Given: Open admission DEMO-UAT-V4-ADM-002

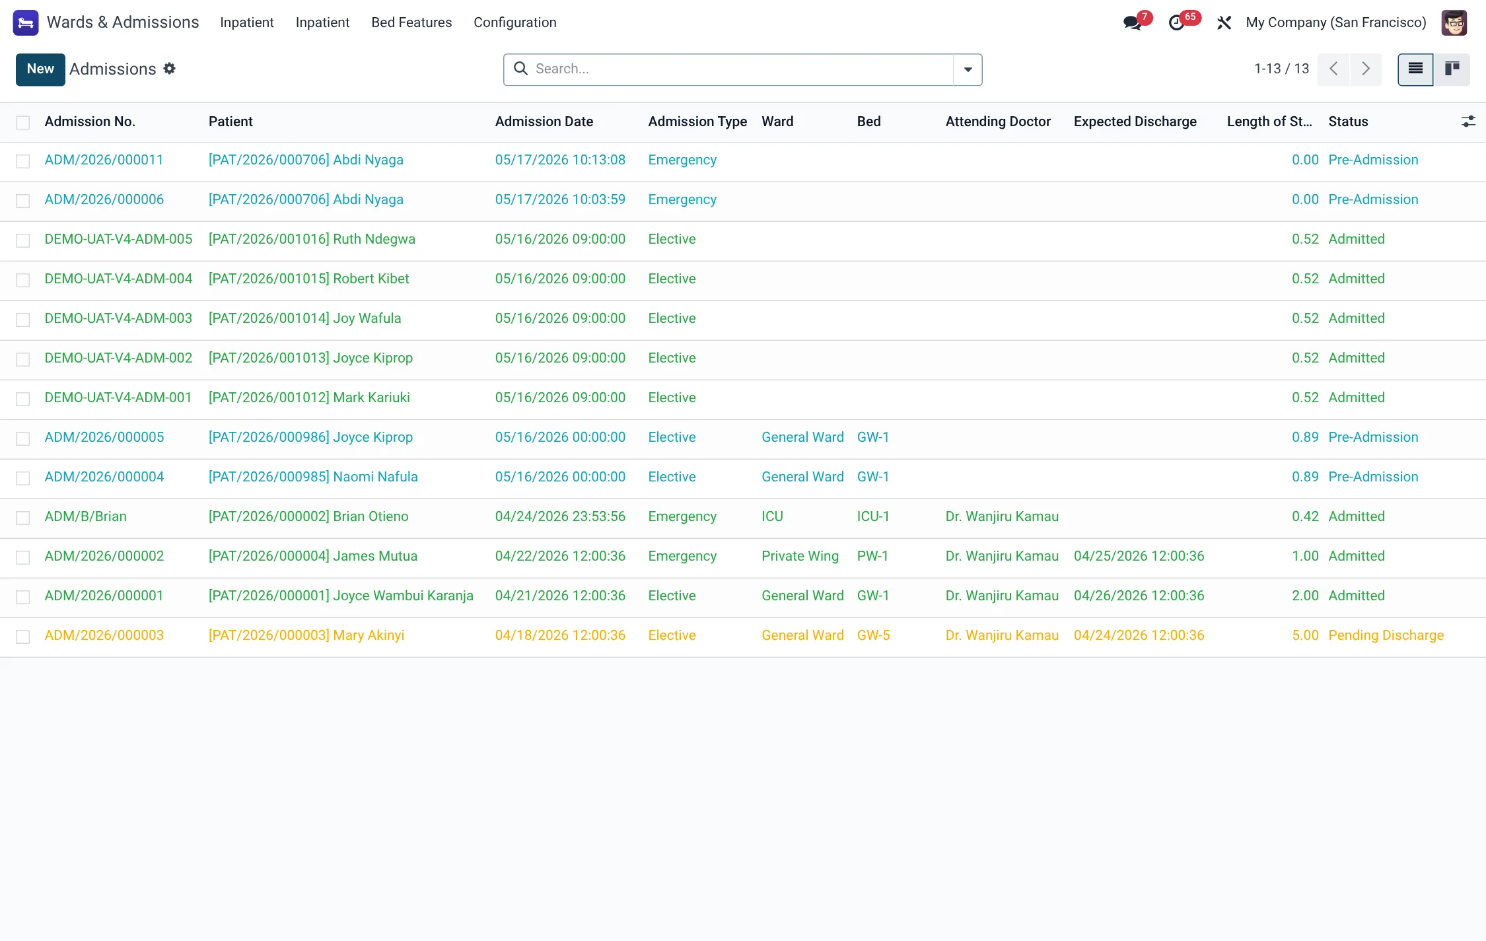Looking at the screenshot, I should coord(118,358).
